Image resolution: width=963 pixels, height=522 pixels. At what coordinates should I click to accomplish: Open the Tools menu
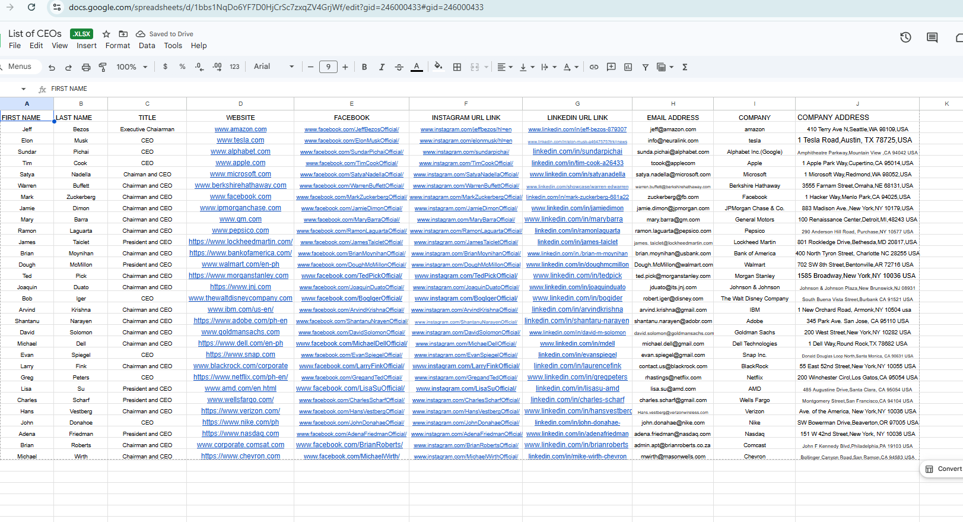click(173, 46)
